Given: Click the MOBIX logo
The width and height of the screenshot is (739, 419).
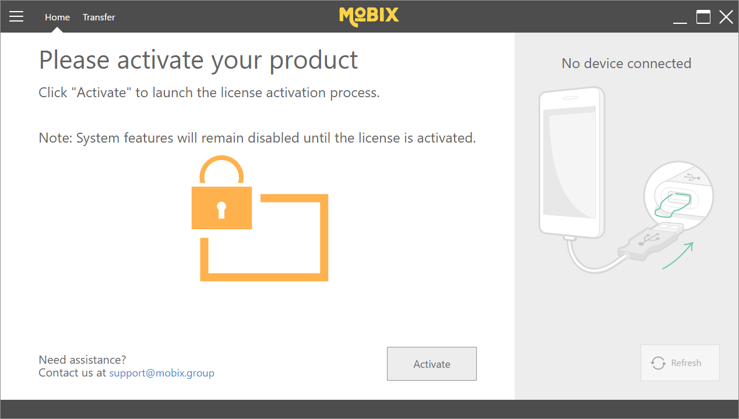Looking at the screenshot, I should click(x=369, y=16).
